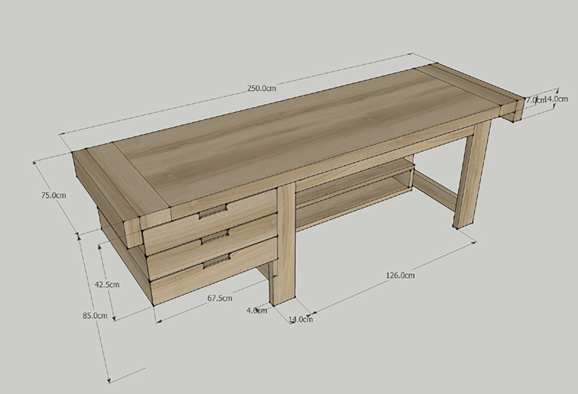Click the 42.5cm drawer height dimension

click(107, 285)
